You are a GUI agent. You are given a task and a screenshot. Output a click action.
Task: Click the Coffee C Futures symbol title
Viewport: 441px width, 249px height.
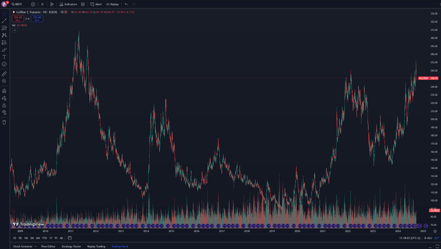click(36, 12)
